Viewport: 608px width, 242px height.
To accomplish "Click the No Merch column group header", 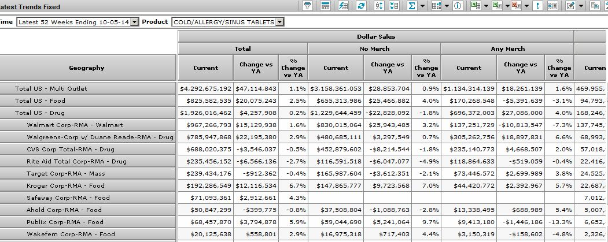I will coord(374,49).
